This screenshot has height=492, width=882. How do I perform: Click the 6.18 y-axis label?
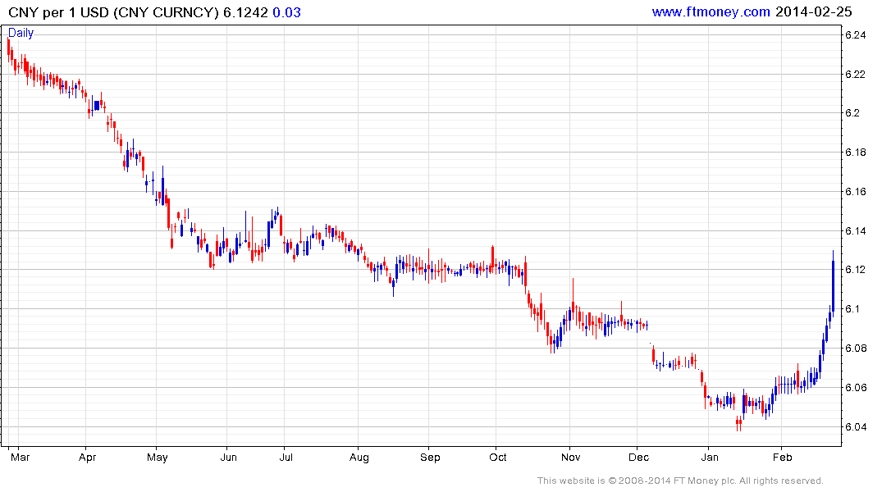[856, 153]
